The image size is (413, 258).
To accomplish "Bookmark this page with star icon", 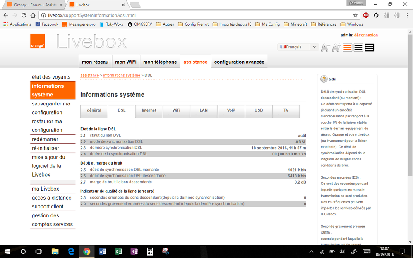I will click(x=355, y=15).
